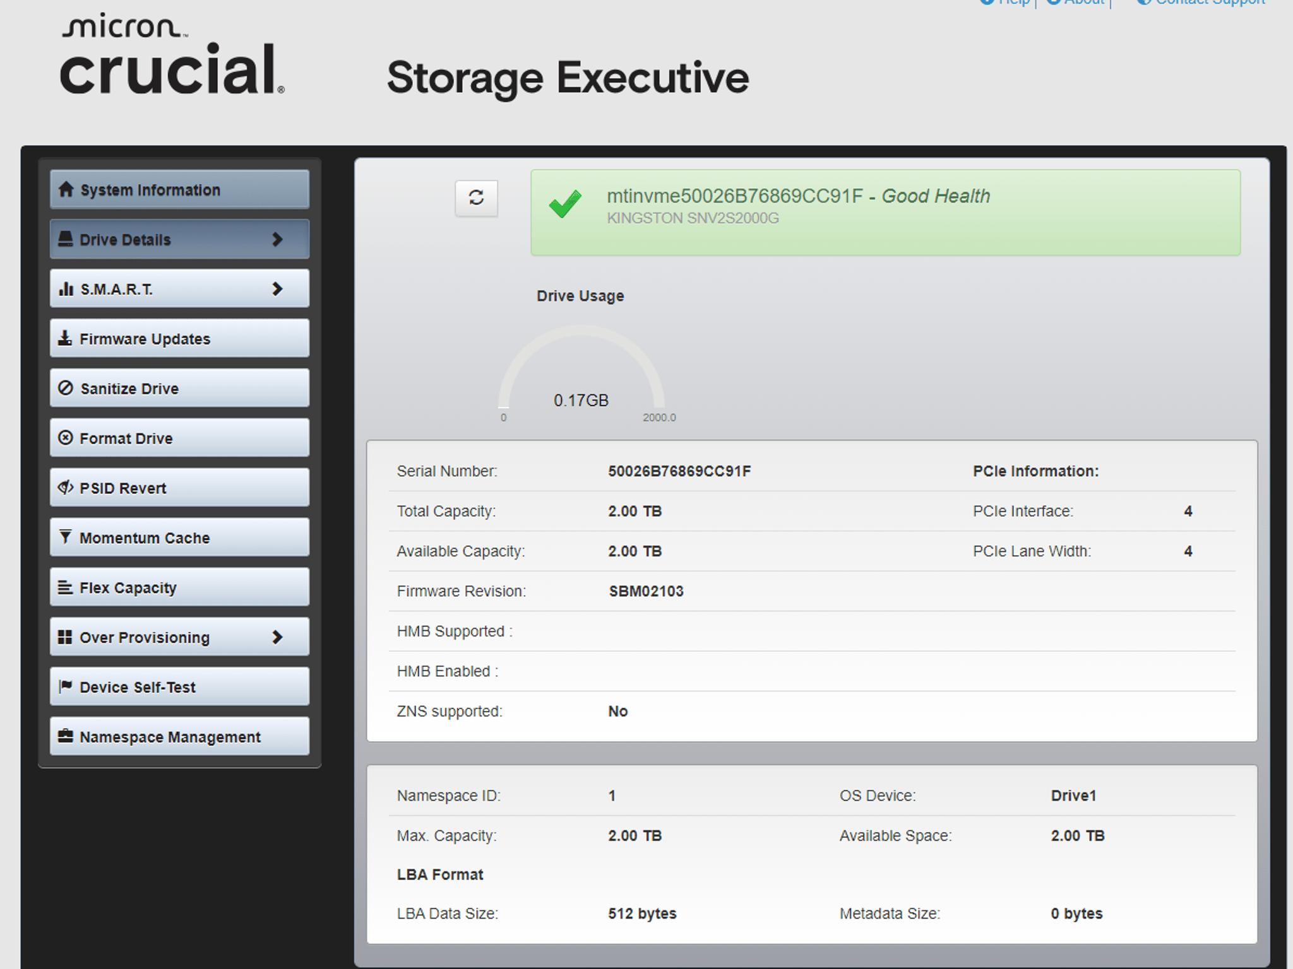Click the Metadata Size 0 bytes value

[1076, 913]
